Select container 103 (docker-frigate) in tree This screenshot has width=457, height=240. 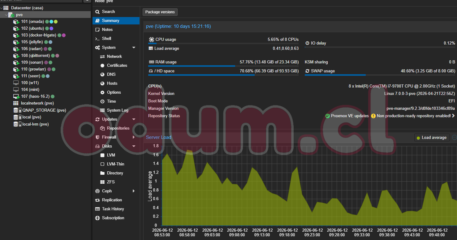click(x=39, y=35)
